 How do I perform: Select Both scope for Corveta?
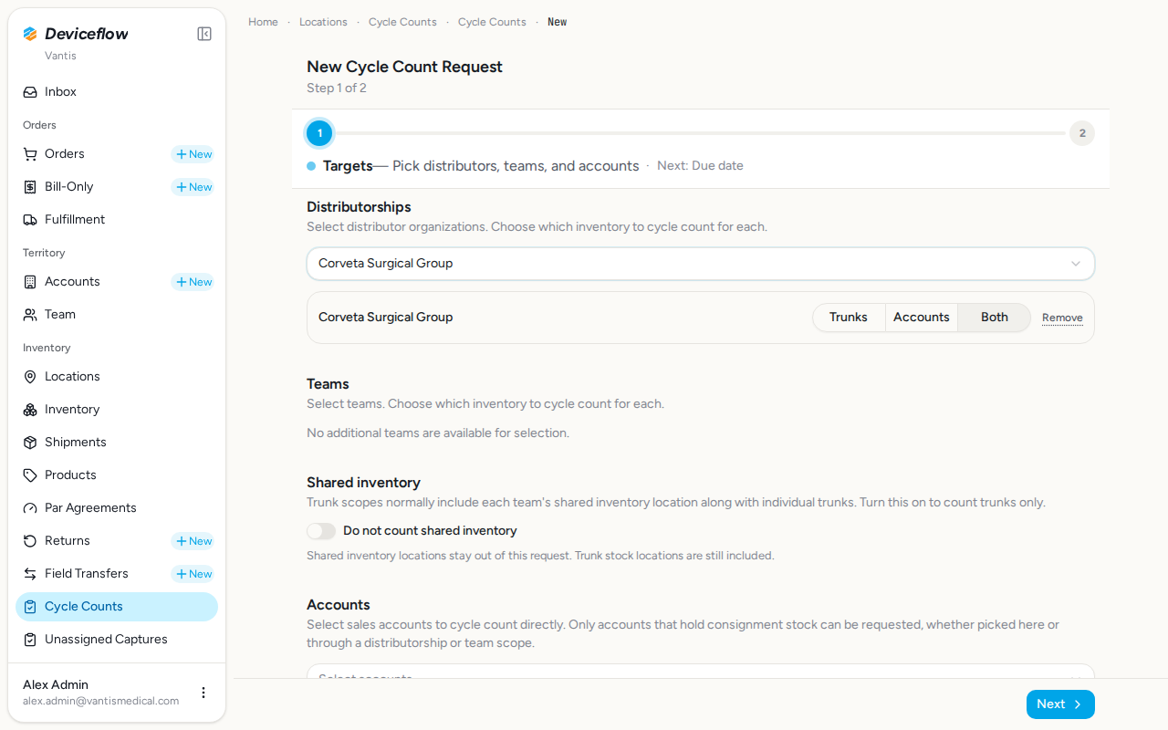tap(995, 318)
